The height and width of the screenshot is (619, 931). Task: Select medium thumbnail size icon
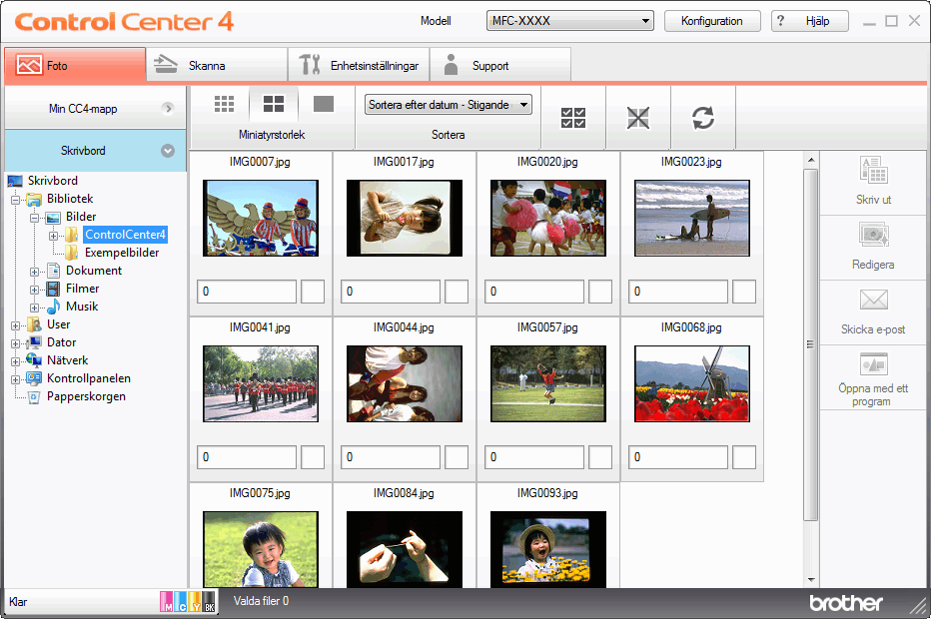273,104
